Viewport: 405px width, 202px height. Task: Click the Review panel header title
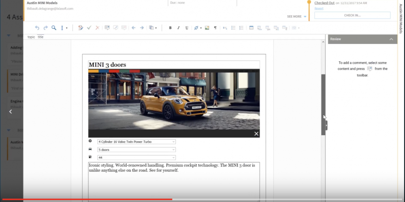click(335, 39)
